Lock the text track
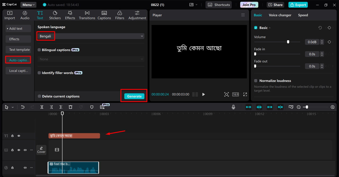The image size is (339, 177). pos(12,136)
